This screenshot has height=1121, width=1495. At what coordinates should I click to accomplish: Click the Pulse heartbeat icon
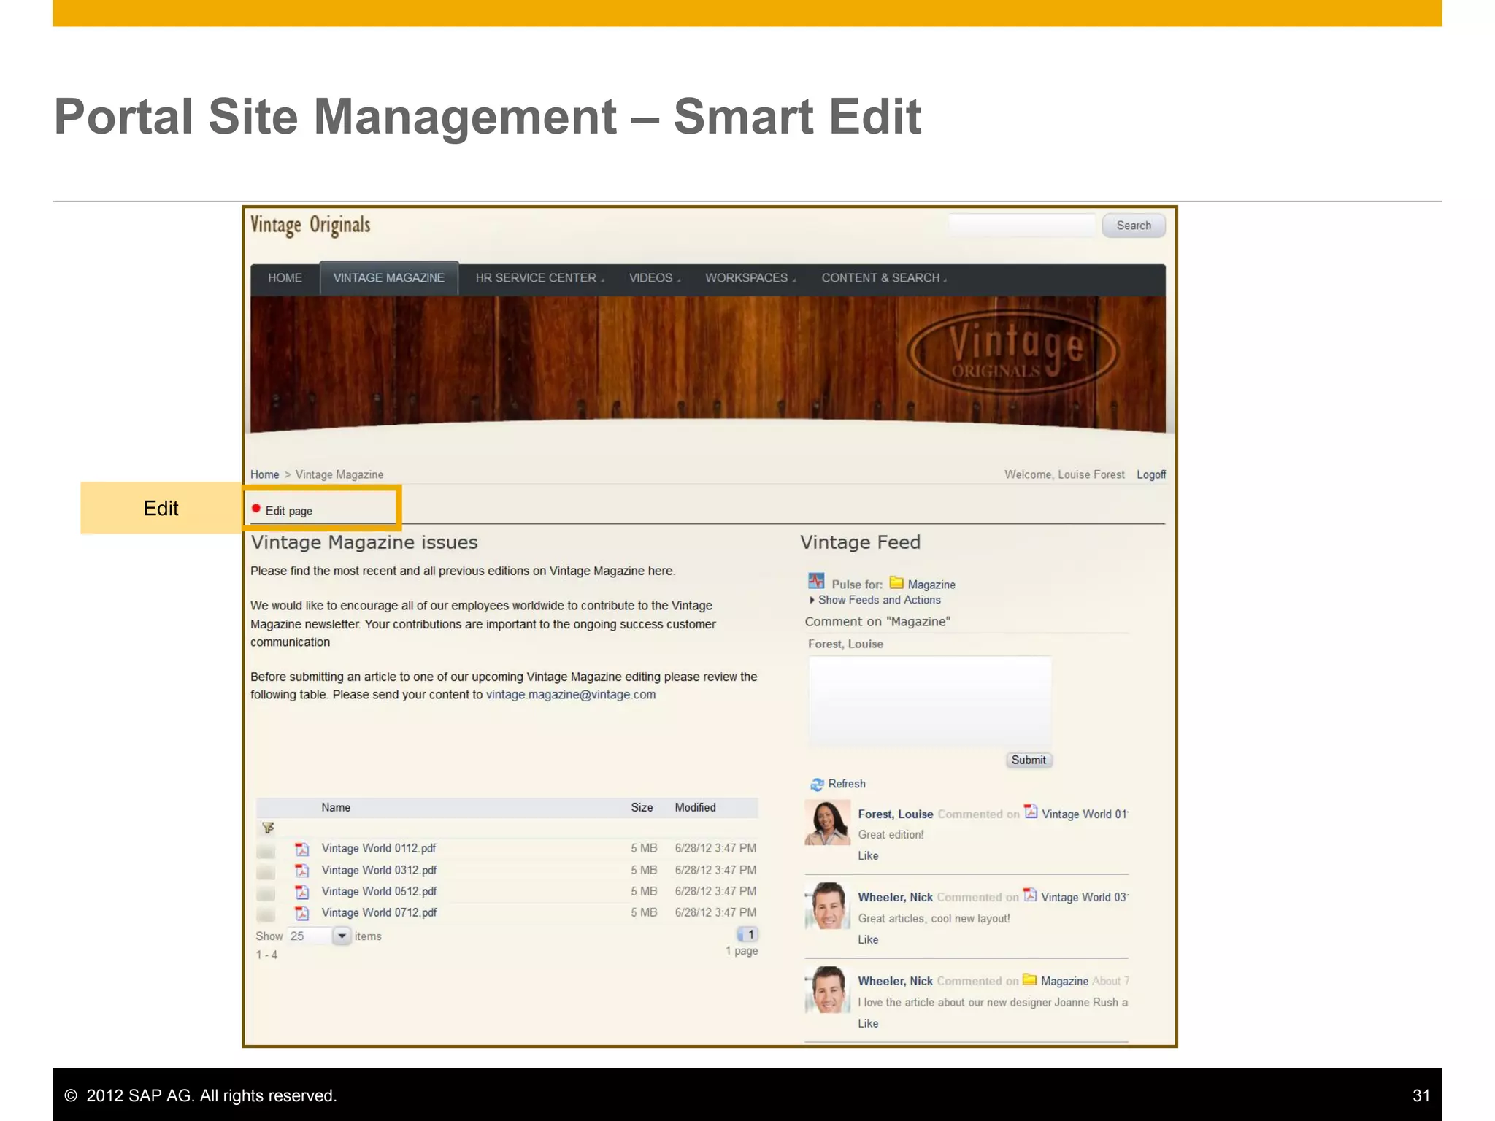[x=816, y=582]
